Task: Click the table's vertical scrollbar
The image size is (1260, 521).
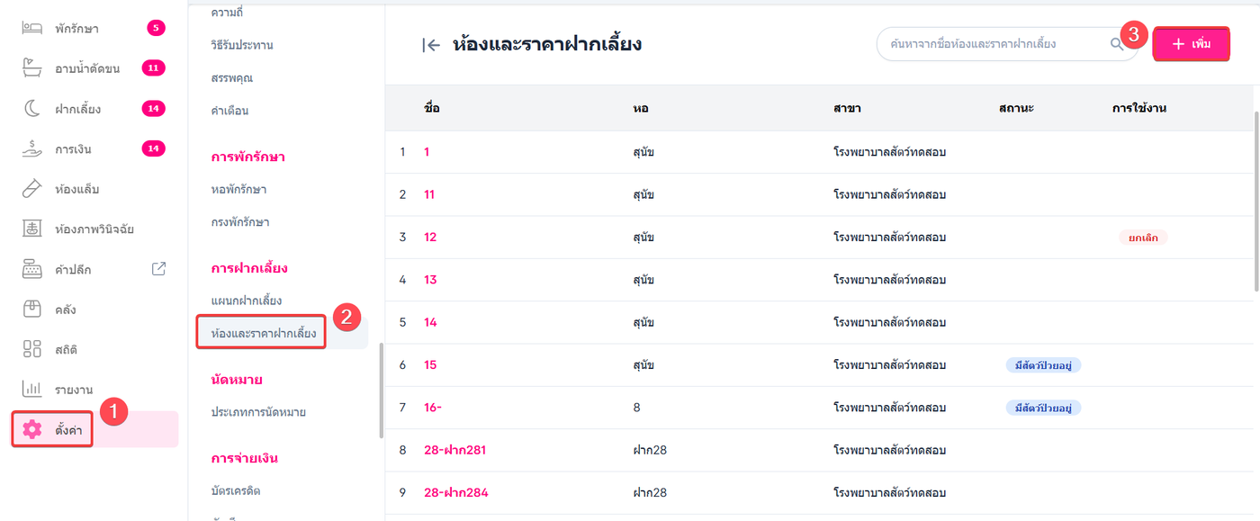Action: pyautogui.click(x=1255, y=200)
